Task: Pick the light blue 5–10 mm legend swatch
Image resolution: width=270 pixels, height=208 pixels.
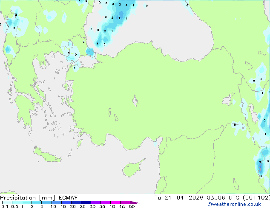Action: 46,202
